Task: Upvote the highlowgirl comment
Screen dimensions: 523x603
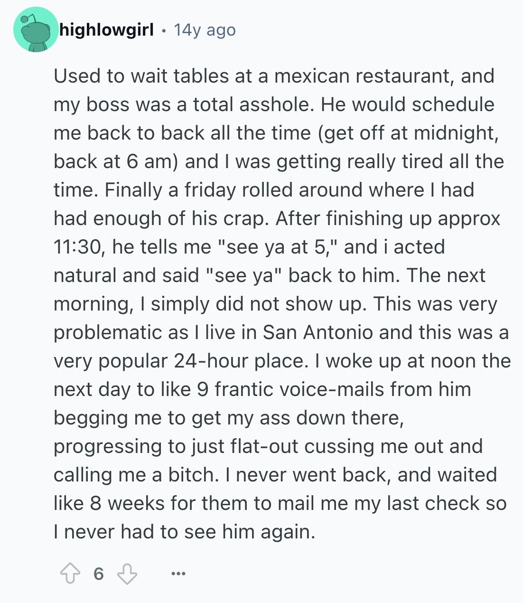Action: (x=70, y=574)
